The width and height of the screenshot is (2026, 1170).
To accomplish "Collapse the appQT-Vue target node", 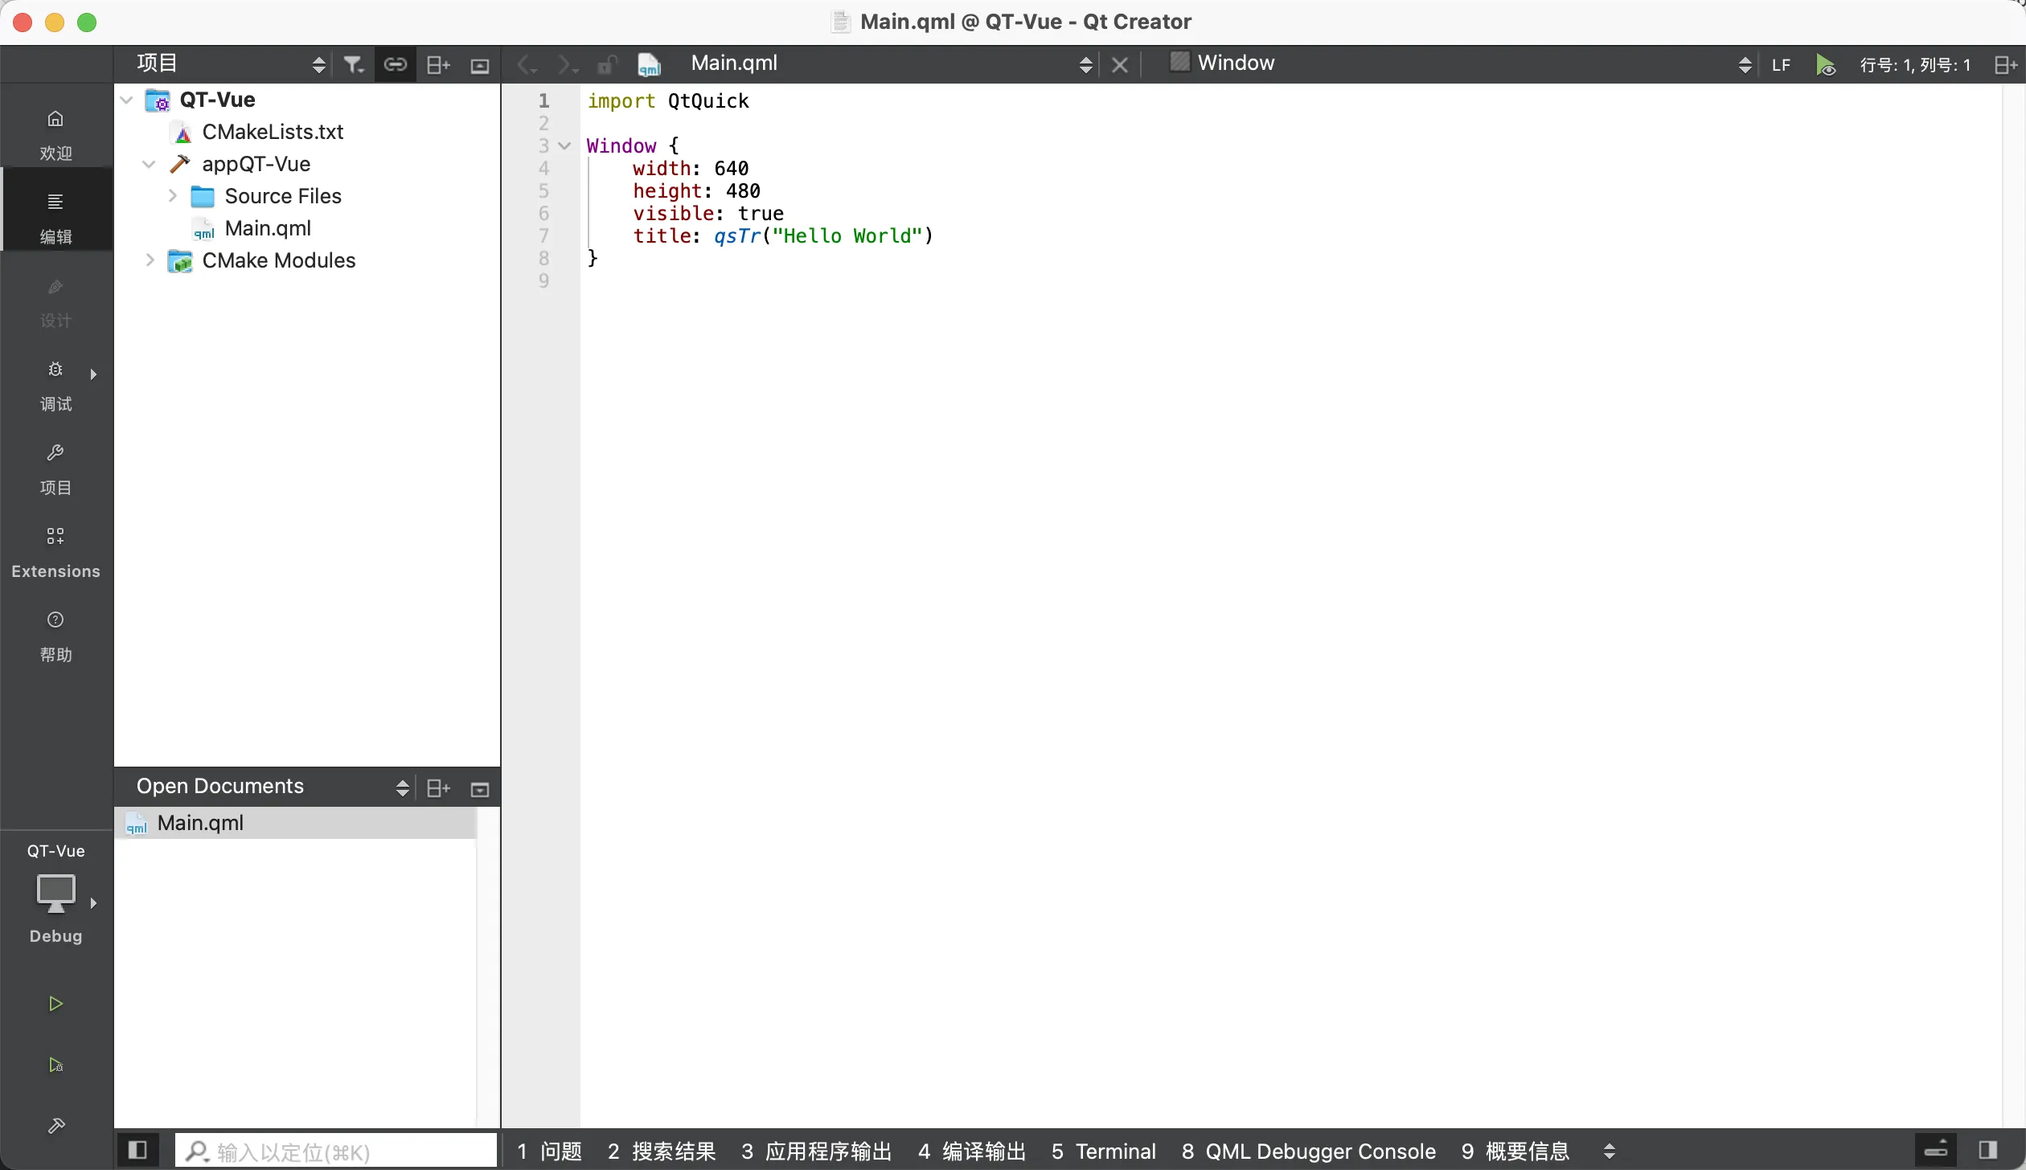I will coord(149,164).
